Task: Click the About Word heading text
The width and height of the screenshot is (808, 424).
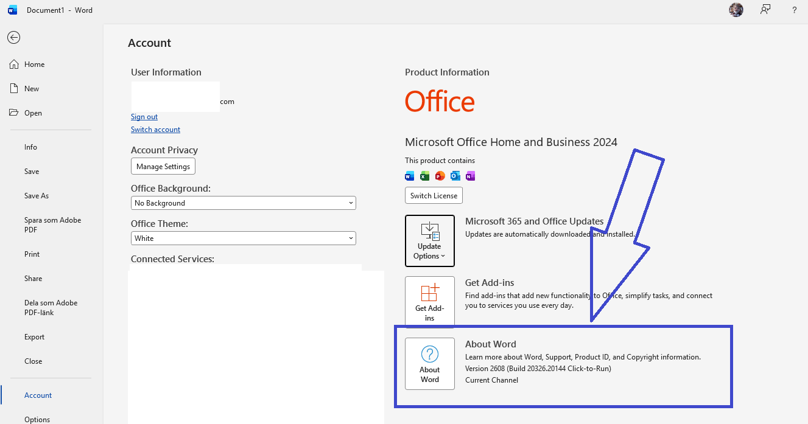Action: (x=491, y=344)
